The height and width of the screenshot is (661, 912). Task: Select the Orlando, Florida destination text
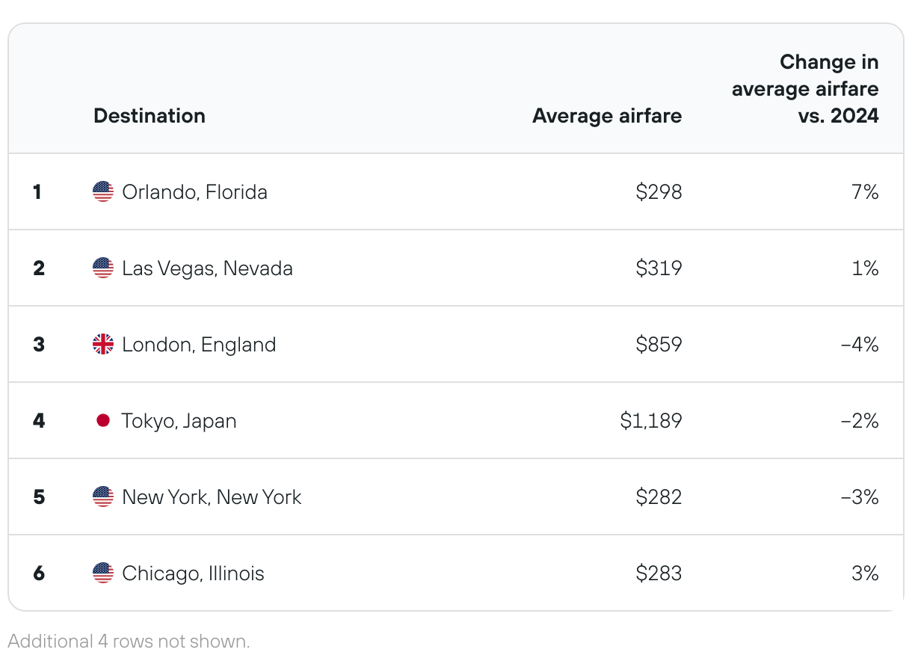coord(194,192)
